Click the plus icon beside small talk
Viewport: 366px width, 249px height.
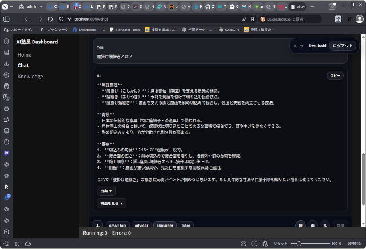[x=97, y=226]
